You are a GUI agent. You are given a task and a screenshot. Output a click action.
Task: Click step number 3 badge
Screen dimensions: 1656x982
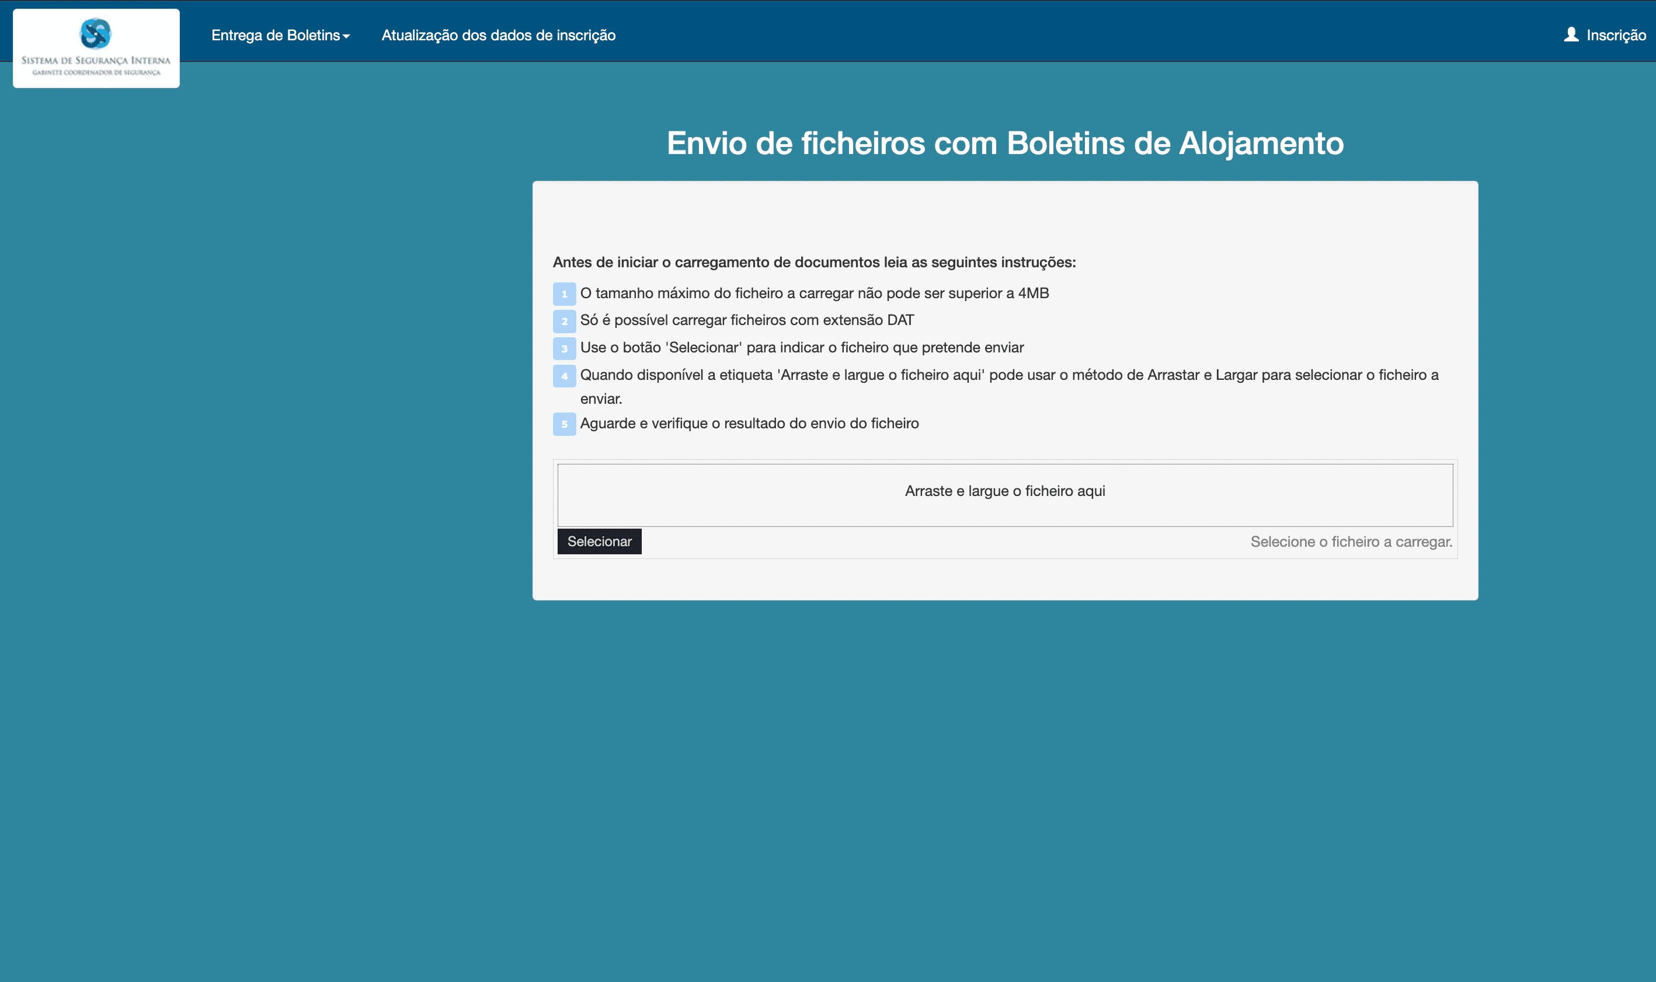tap(564, 348)
